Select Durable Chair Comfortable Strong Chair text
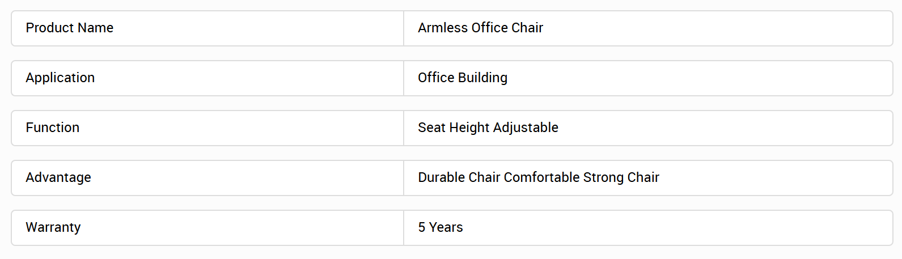902x259 pixels. point(539,177)
